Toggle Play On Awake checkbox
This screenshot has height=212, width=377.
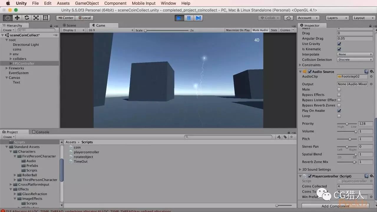339,111
